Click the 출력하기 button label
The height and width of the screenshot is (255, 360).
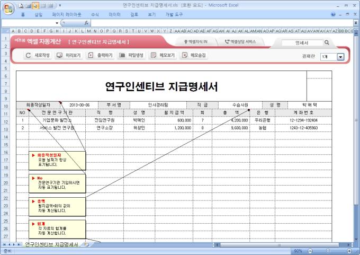[x=105, y=55]
